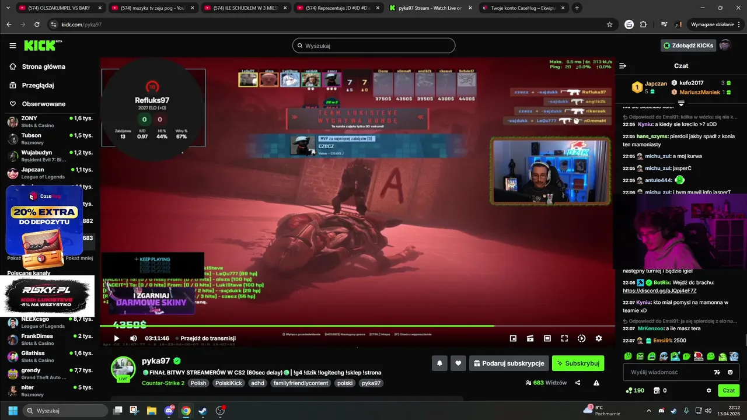
Task: Collapse the chat panel with arrow icon
Action: point(623,66)
